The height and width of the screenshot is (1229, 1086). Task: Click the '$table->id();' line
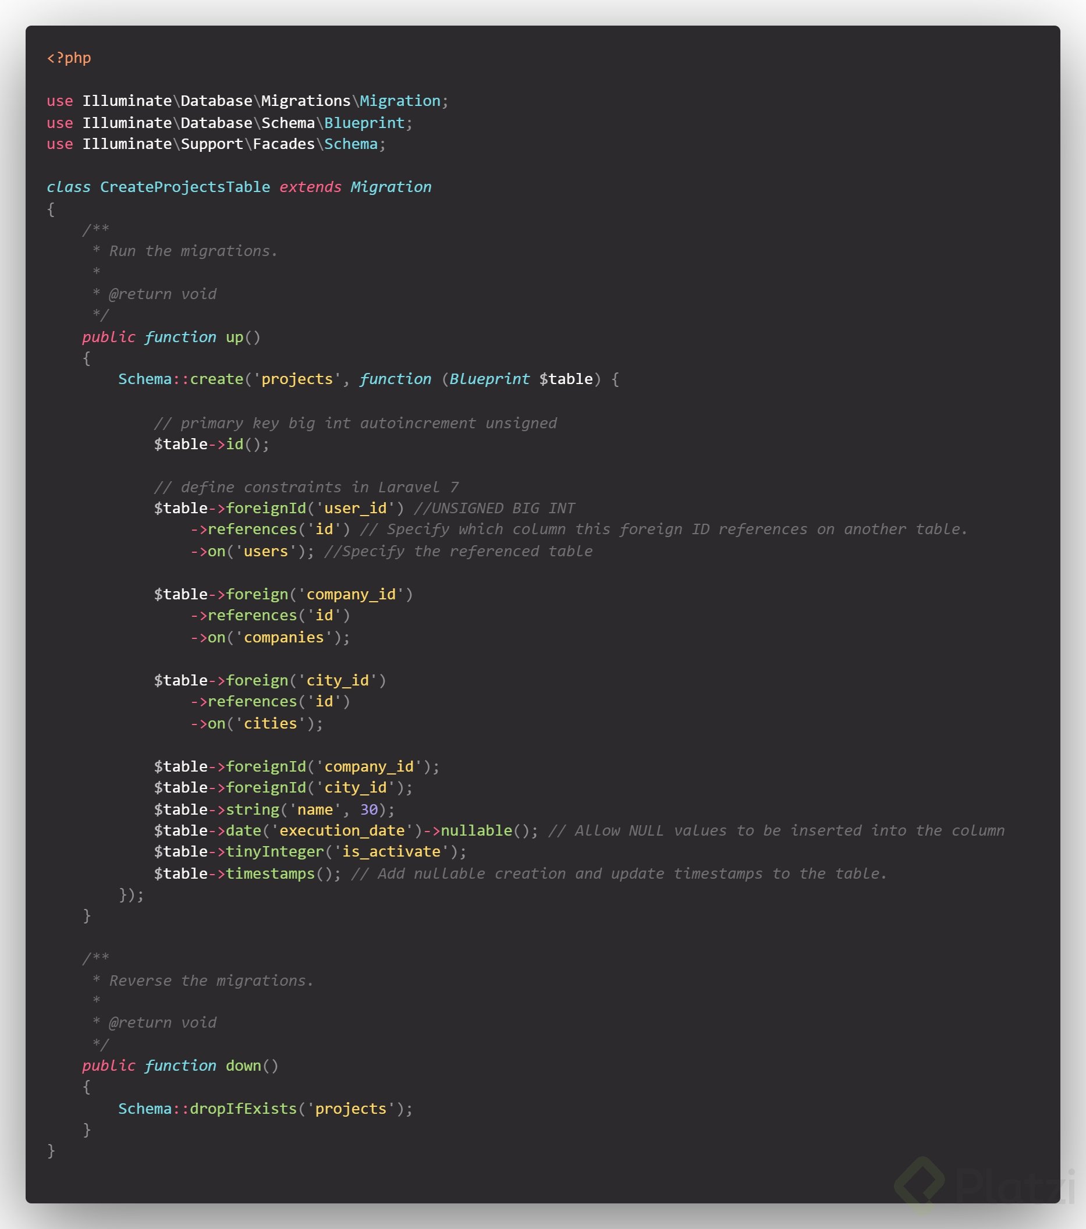pos(212,445)
